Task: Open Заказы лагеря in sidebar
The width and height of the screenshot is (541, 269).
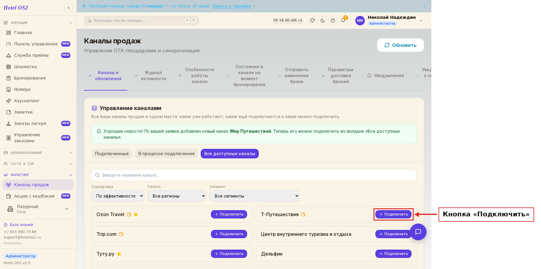Action: (38, 123)
